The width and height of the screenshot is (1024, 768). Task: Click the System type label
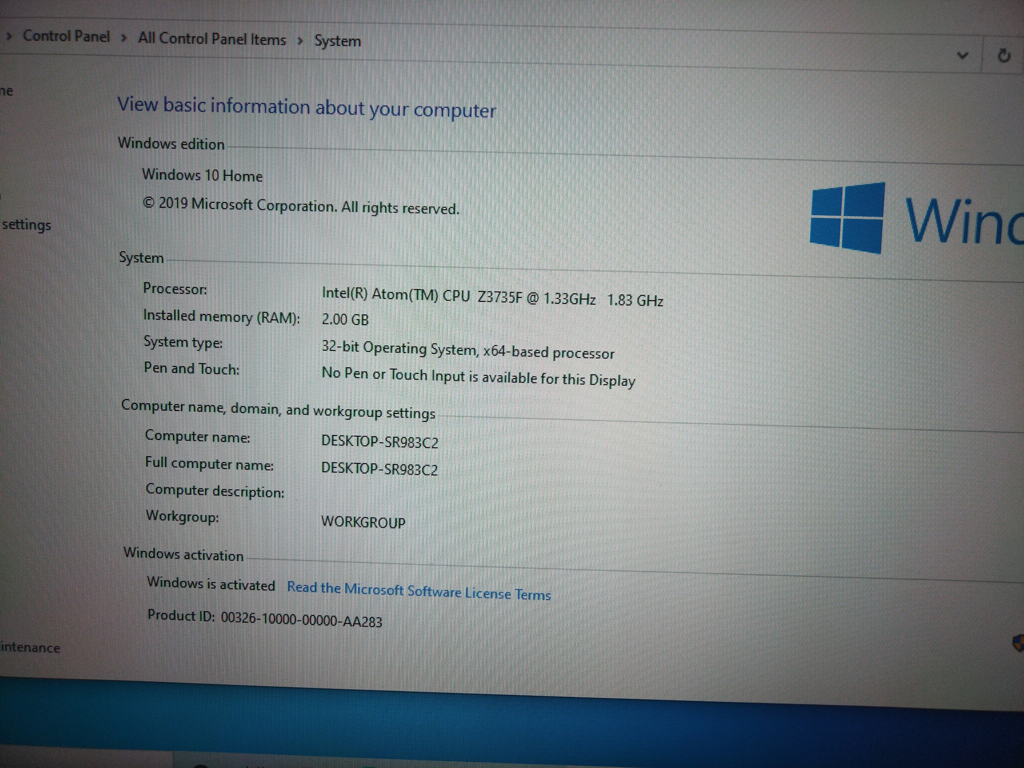(183, 342)
